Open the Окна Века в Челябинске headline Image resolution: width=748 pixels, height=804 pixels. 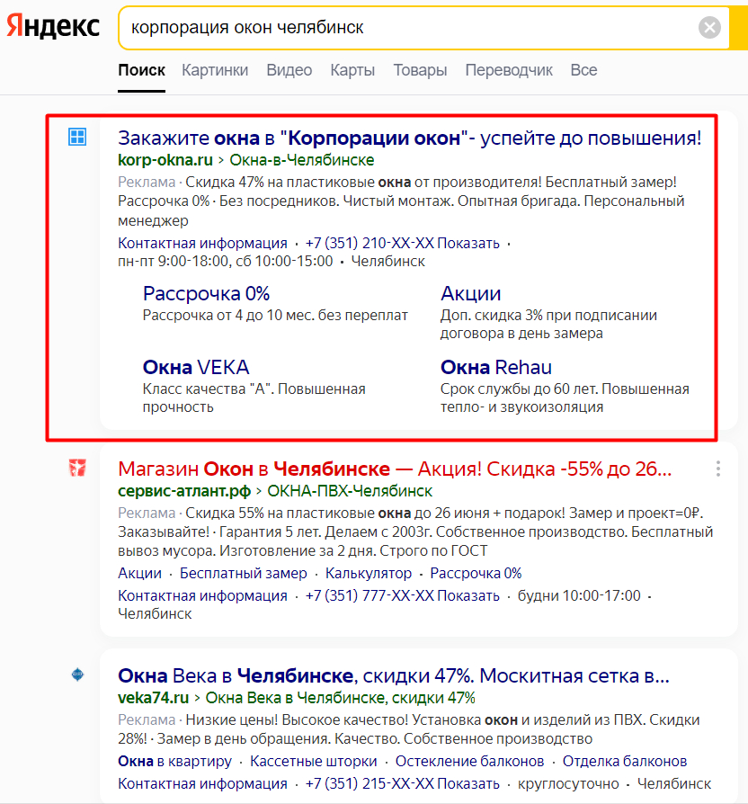tap(394, 675)
